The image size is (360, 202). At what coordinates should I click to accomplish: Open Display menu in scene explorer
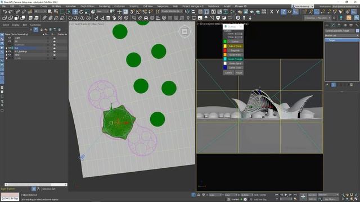tap(16, 25)
